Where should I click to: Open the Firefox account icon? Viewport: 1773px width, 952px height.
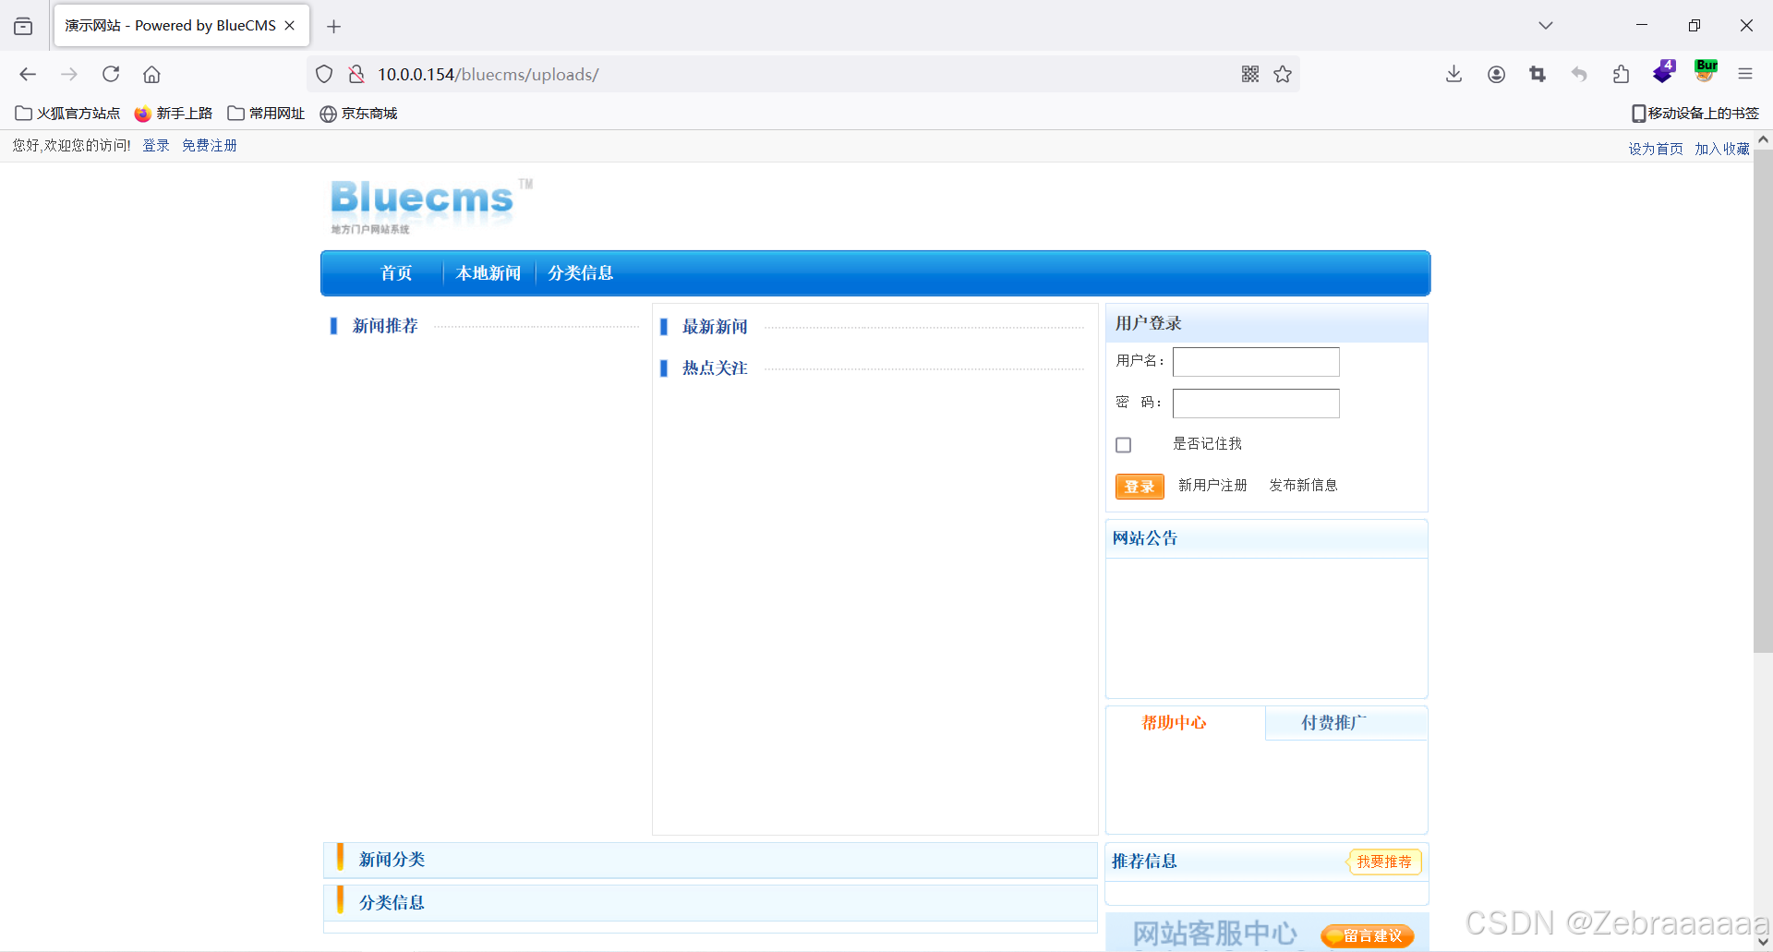pos(1496,74)
